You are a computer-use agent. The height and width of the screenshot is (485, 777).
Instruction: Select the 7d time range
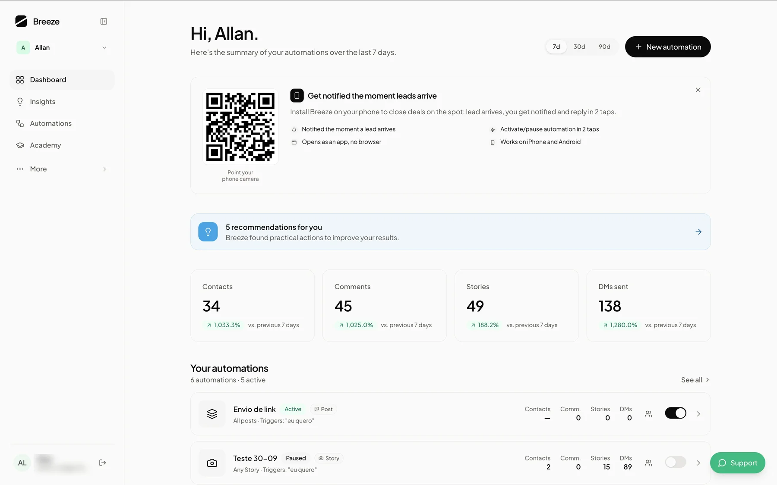point(556,47)
